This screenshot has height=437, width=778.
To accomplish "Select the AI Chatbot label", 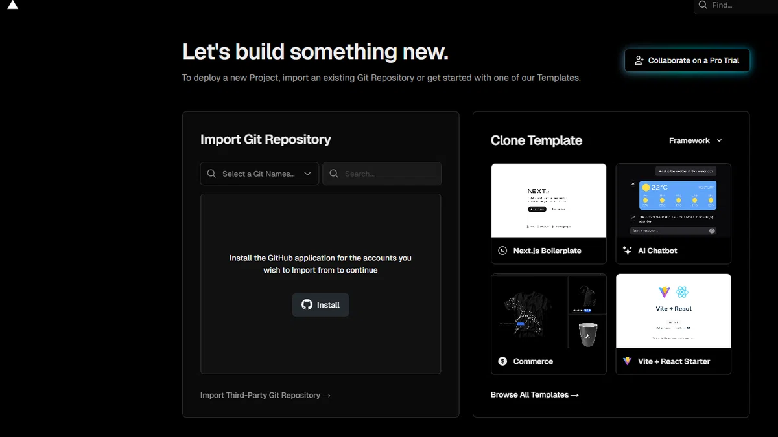I will click(x=657, y=251).
